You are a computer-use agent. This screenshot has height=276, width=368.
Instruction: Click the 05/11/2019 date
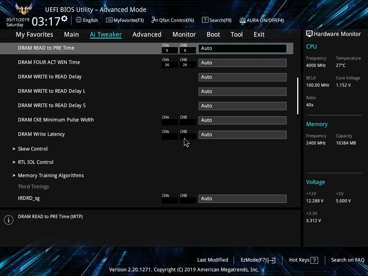(x=18, y=20)
